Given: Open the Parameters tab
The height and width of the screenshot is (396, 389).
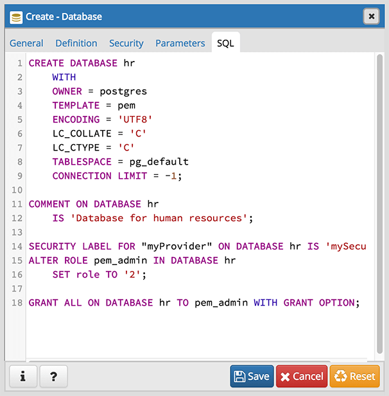Looking at the screenshot, I should [180, 43].
